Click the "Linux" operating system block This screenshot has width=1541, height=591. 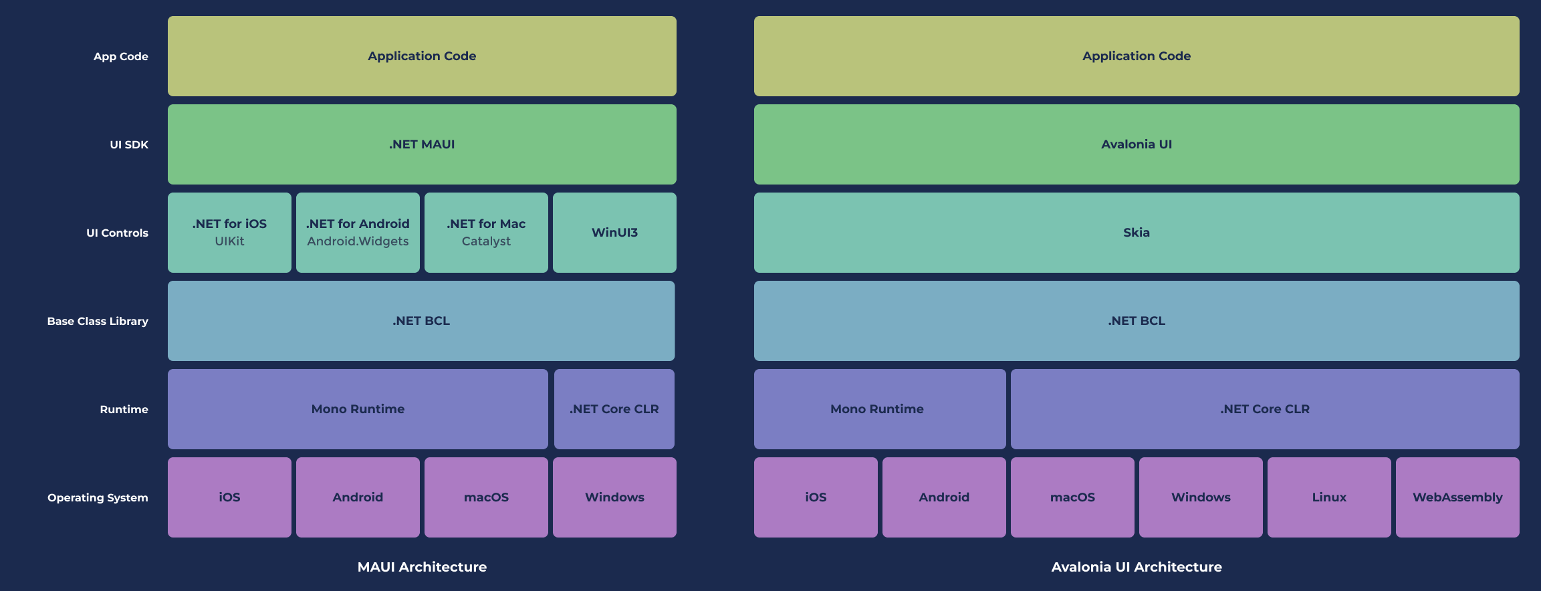1329,497
